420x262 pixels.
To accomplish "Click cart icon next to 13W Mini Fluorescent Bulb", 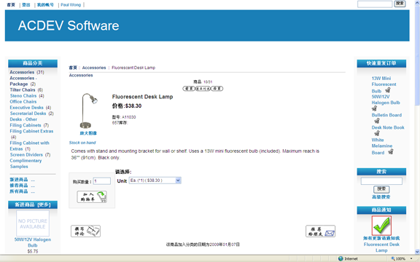I will (x=388, y=91).
